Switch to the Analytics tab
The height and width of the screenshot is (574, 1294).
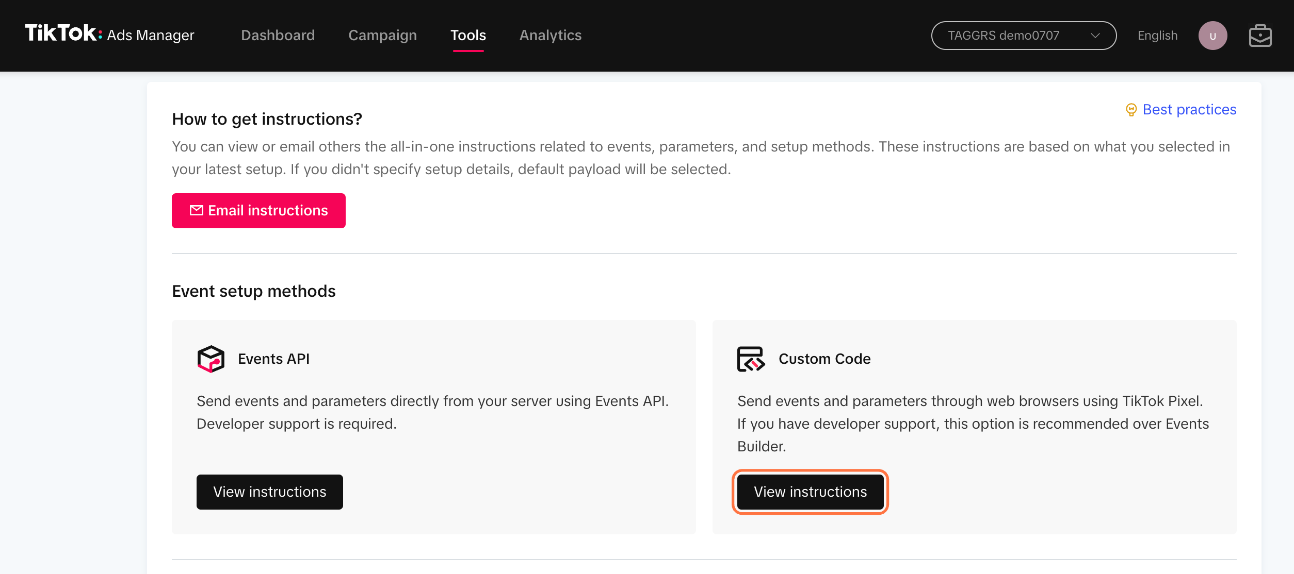[x=550, y=35]
